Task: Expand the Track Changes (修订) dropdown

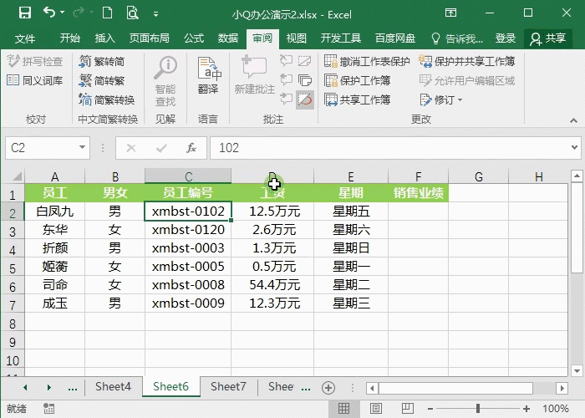Action: point(443,99)
